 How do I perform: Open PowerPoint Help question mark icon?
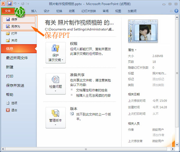pos(176,11)
